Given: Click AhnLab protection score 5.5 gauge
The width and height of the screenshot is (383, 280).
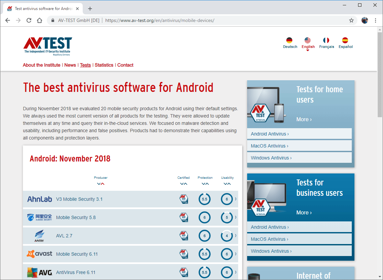Looking at the screenshot, I should click(204, 199).
